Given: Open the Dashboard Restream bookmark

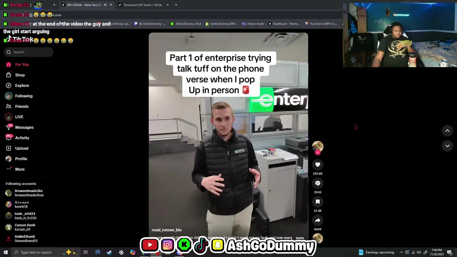Looking at the screenshot, I should [x=284, y=24].
